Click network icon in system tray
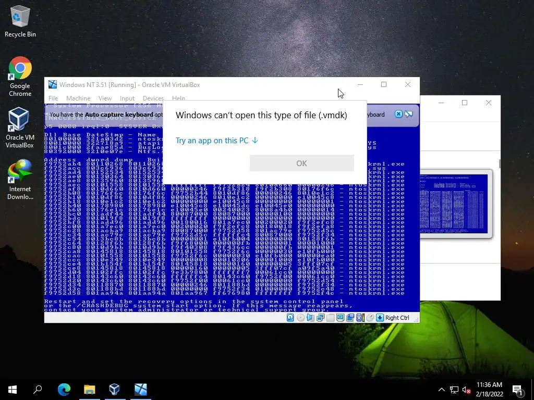This screenshot has width=534, height=400. click(x=454, y=390)
